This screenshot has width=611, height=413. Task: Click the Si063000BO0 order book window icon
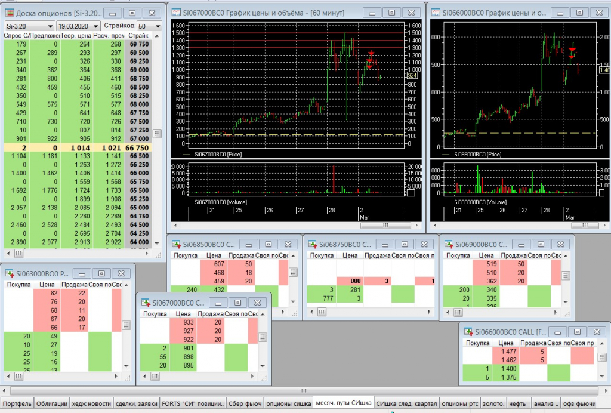pos(10,273)
